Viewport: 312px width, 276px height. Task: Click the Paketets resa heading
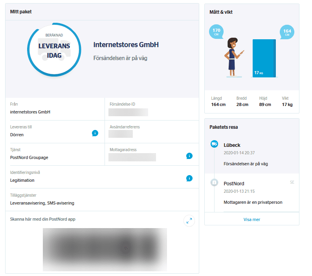coord(224,127)
